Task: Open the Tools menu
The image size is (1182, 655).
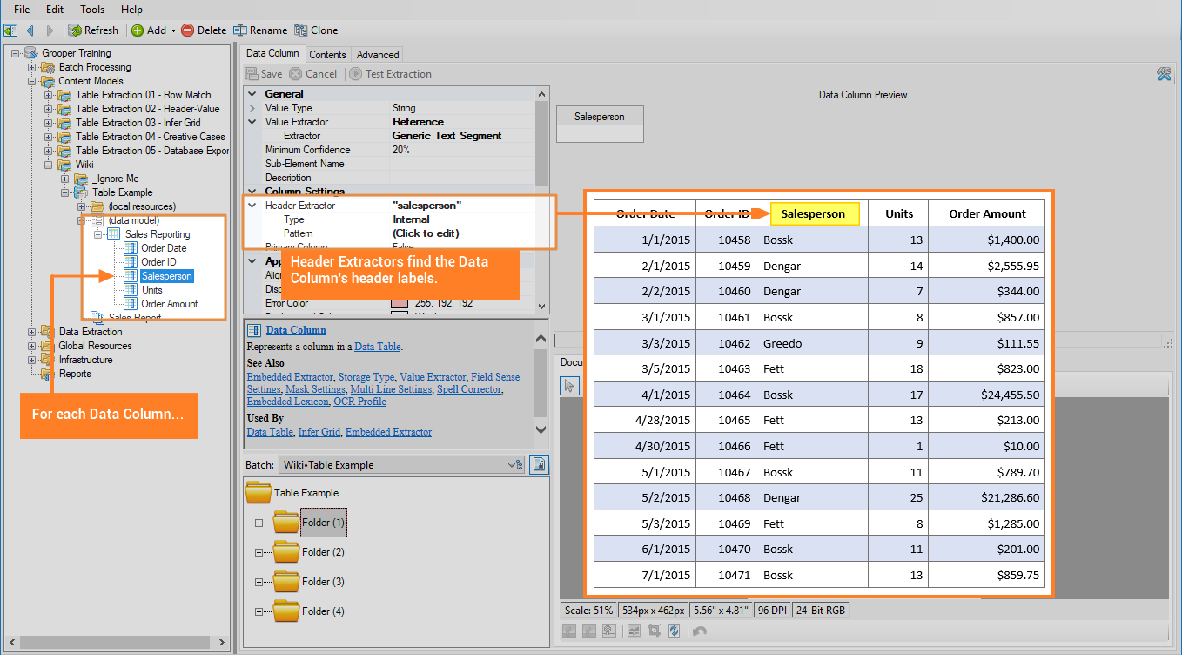Action: click(x=92, y=9)
